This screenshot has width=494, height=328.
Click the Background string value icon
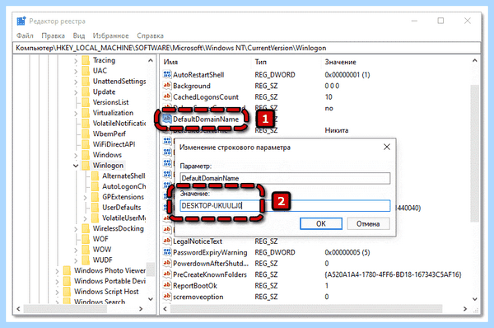pos(167,86)
